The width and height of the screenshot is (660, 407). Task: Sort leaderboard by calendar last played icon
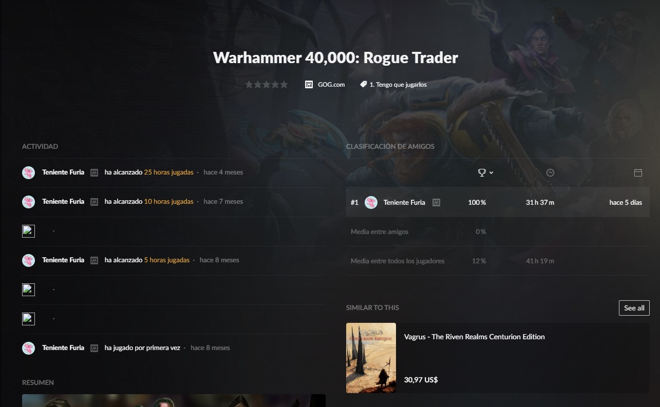coord(638,172)
